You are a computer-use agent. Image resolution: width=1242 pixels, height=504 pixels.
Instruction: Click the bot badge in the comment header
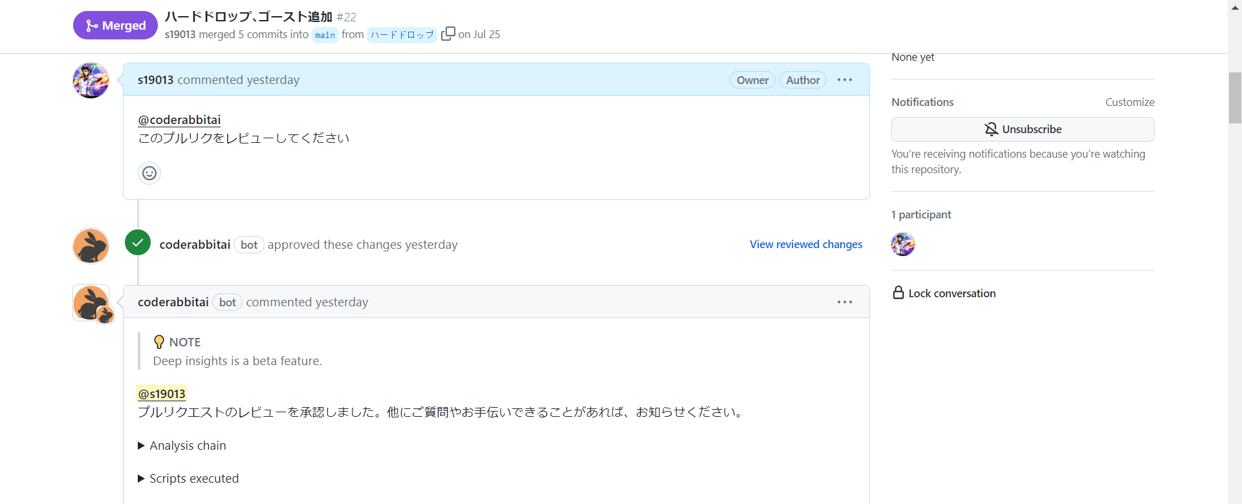tap(227, 302)
